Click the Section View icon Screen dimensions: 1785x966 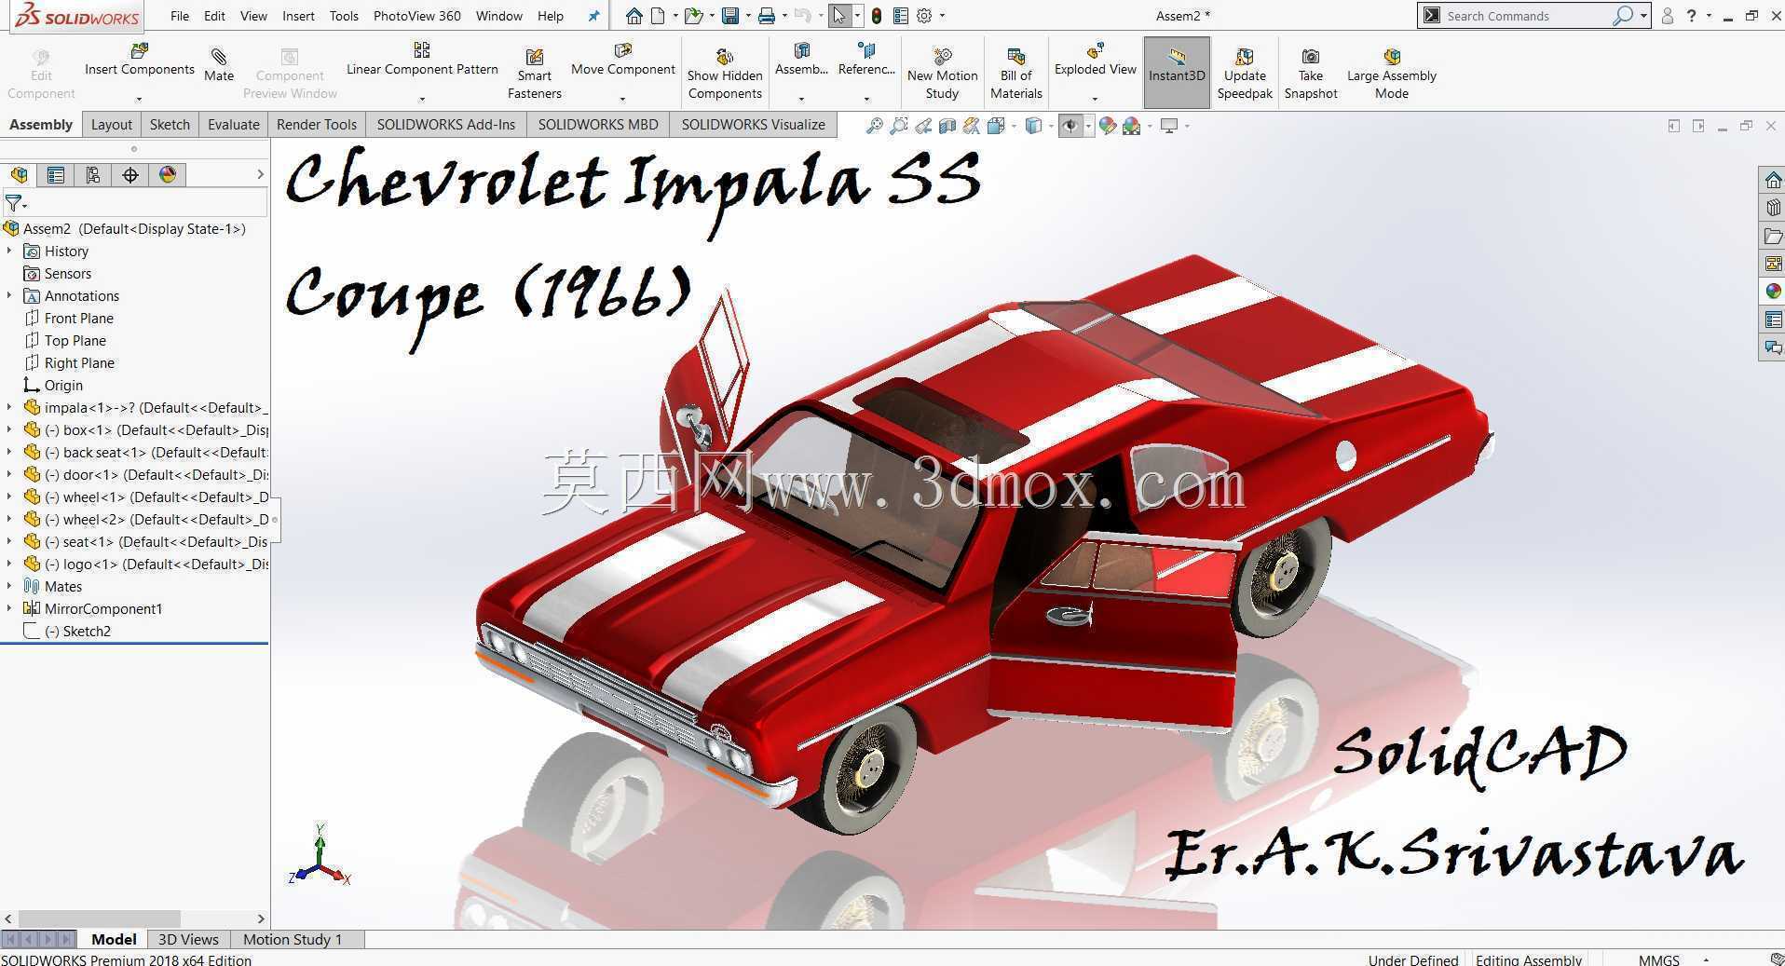coord(947,126)
